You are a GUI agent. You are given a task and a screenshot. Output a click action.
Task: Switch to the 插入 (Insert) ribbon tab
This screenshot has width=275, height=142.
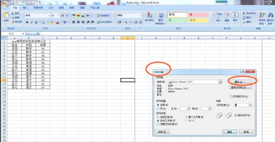coord(25,8)
